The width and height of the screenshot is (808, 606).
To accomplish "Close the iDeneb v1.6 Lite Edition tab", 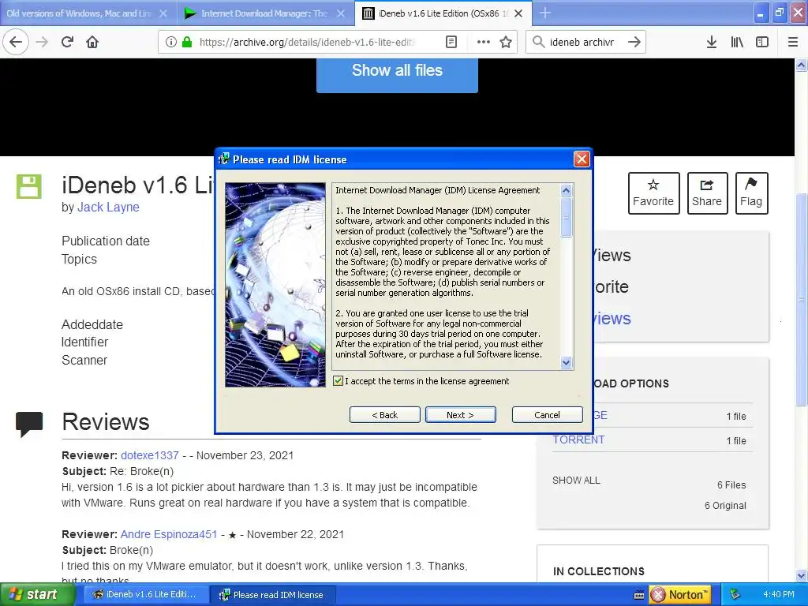I will (518, 13).
